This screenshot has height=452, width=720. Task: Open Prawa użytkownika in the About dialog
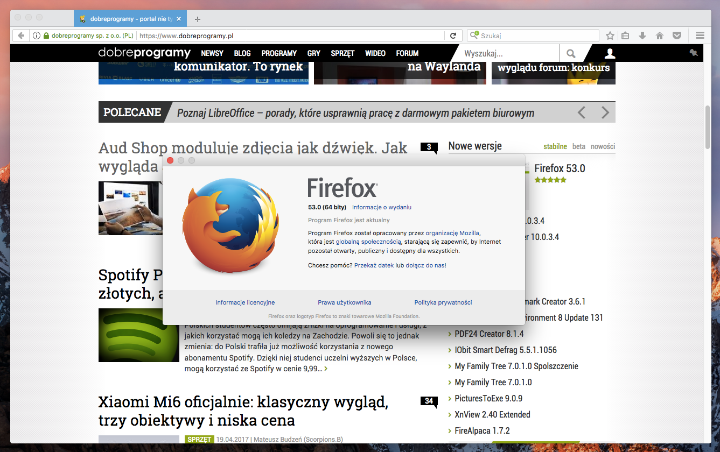click(345, 302)
